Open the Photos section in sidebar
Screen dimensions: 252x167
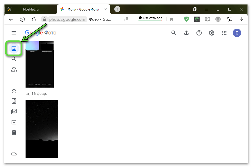tap(14, 48)
